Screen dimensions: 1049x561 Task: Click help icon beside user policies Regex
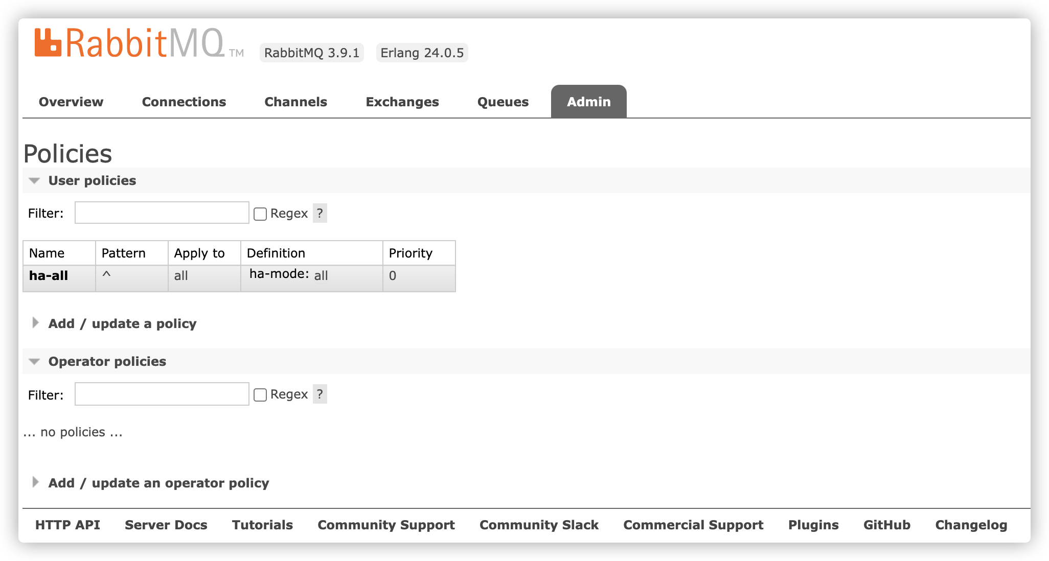click(x=320, y=213)
